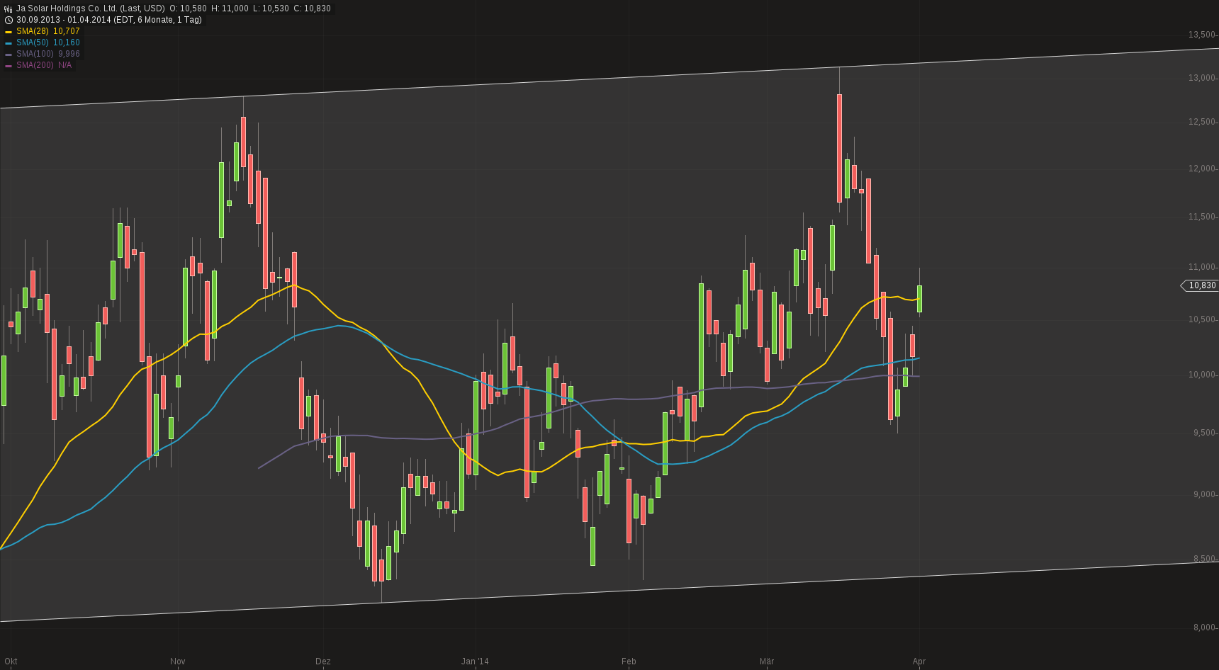Select the yellow SMA(28) line marker icon

pos(9,31)
